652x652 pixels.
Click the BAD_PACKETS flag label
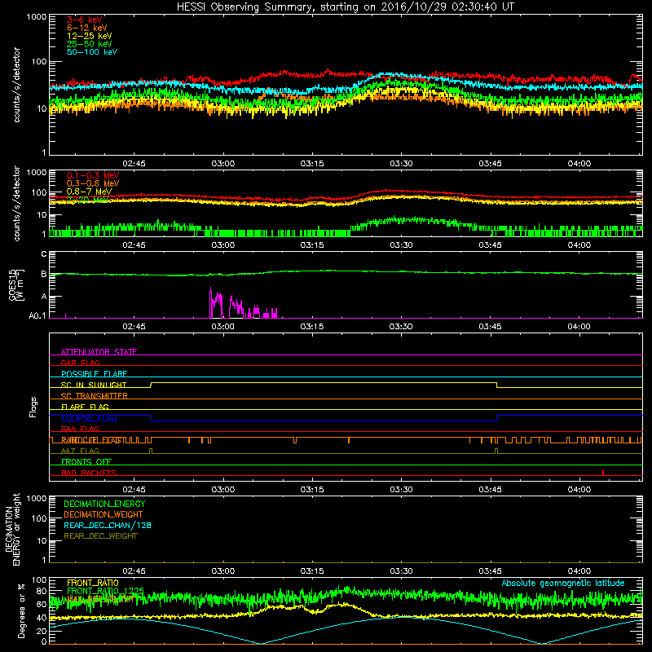(x=89, y=473)
